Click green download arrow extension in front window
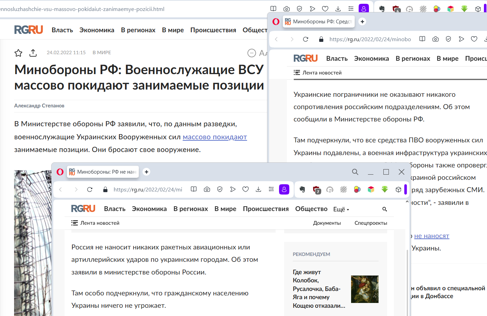 point(385,189)
